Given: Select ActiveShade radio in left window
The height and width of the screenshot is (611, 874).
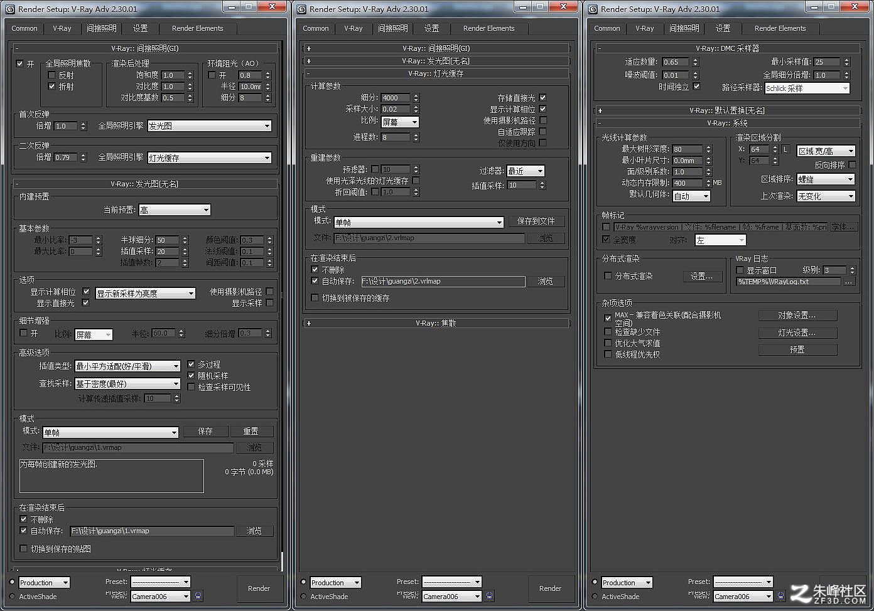Looking at the screenshot, I should coord(12,597).
